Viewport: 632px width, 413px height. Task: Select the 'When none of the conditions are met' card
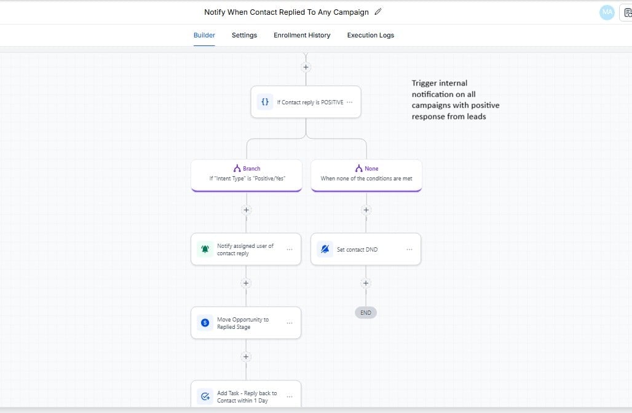[366, 178]
